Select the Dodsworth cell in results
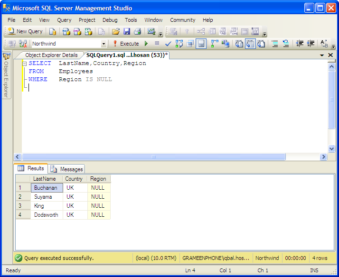 47,215
